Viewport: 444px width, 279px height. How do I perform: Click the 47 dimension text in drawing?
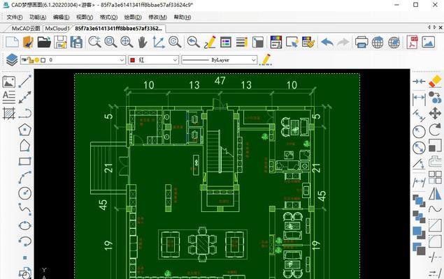220,81
